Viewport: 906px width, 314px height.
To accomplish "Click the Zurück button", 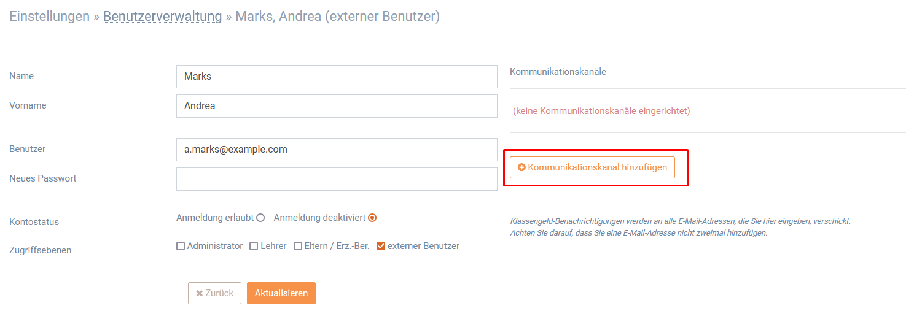I will tap(214, 293).
